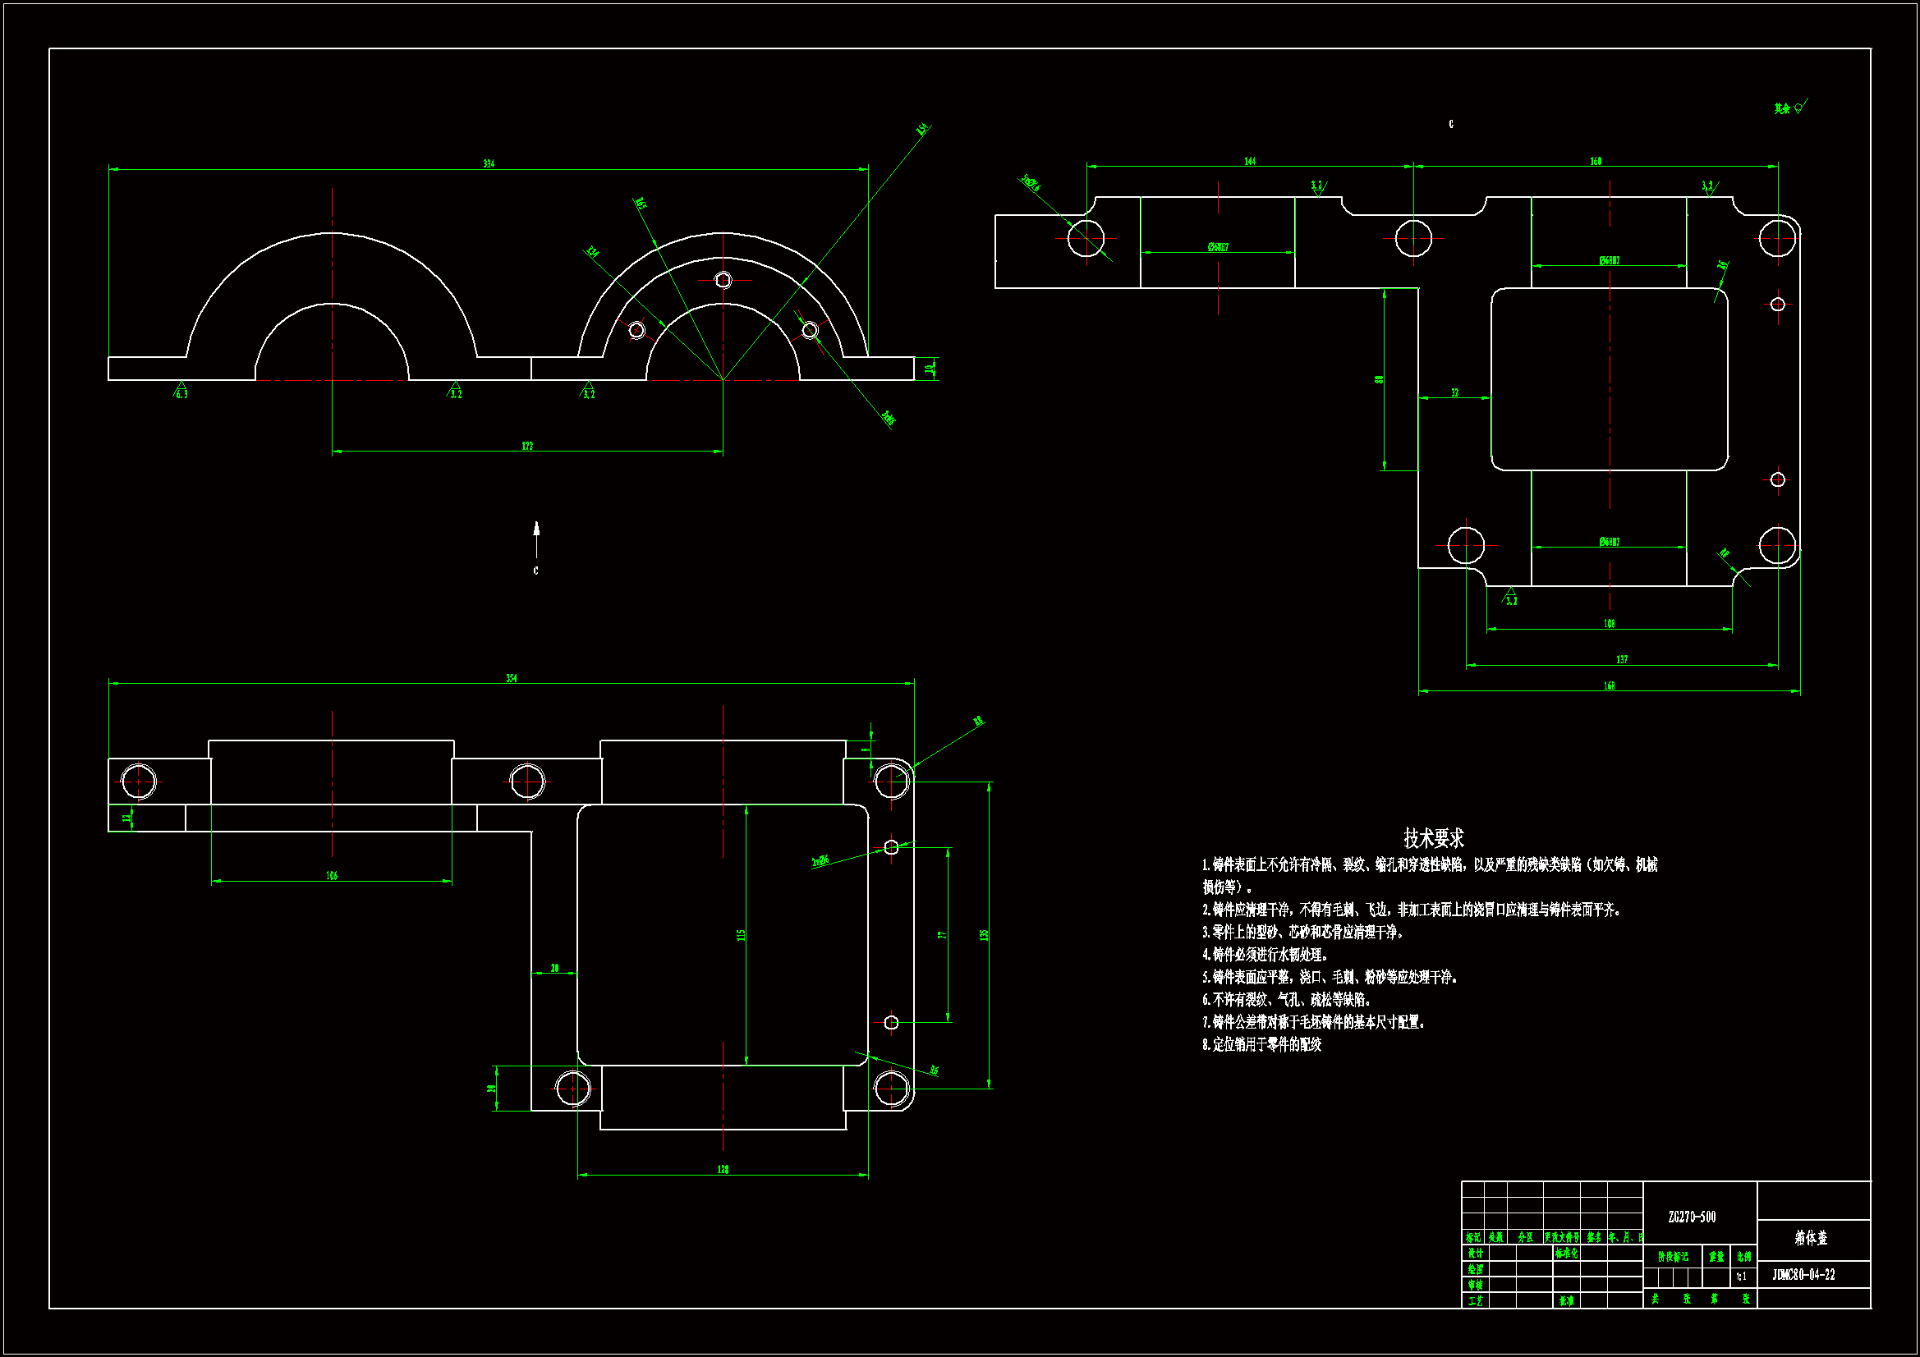Click the 115 vertical dimension inside rectangular opening
1920x1357 pixels.
[741, 935]
